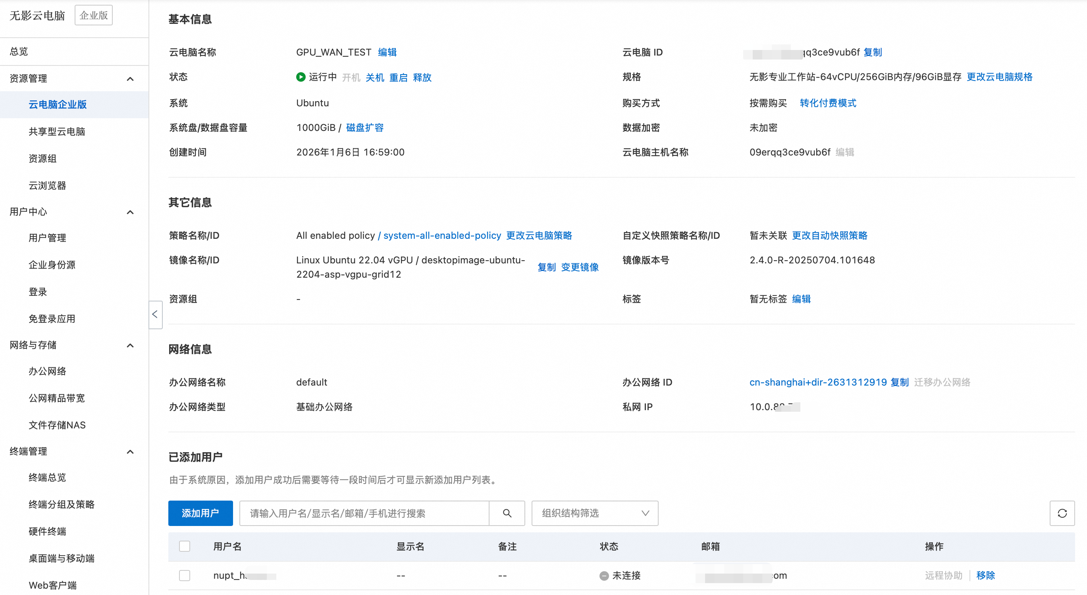
Task: Toggle the select-all users checkbox
Action: tap(184, 547)
